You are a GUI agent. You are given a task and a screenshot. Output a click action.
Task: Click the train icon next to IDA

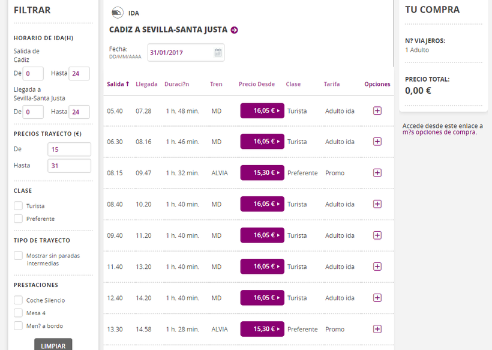[x=118, y=13]
